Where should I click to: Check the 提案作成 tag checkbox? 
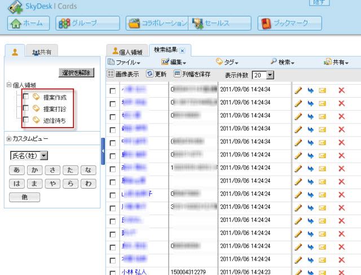26,97
